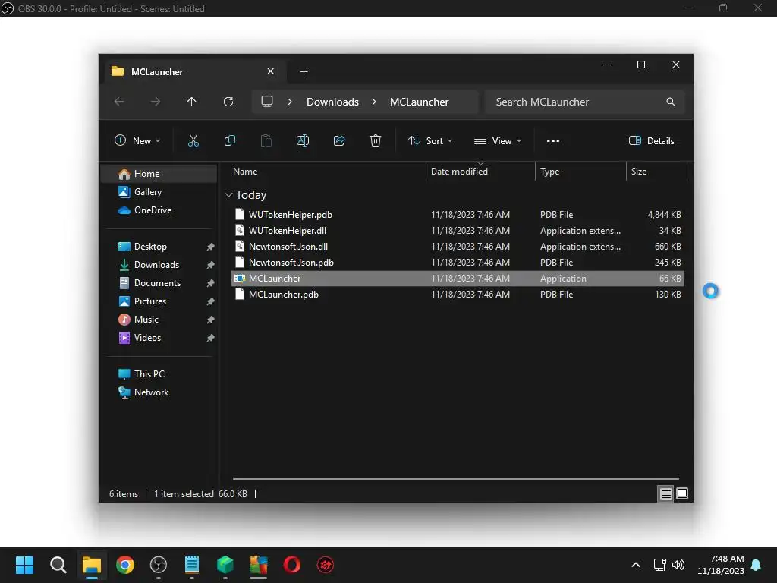Image resolution: width=777 pixels, height=583 pixels.
Task: Select Newtonsoft.Json.dll file
Action: click(458, 247)
